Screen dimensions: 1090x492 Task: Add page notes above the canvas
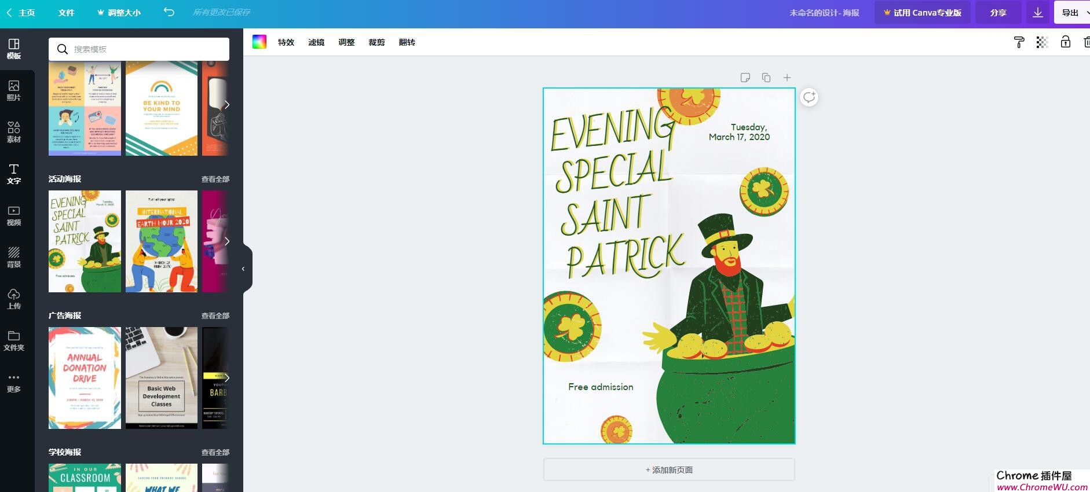click(x=745, y=78)
